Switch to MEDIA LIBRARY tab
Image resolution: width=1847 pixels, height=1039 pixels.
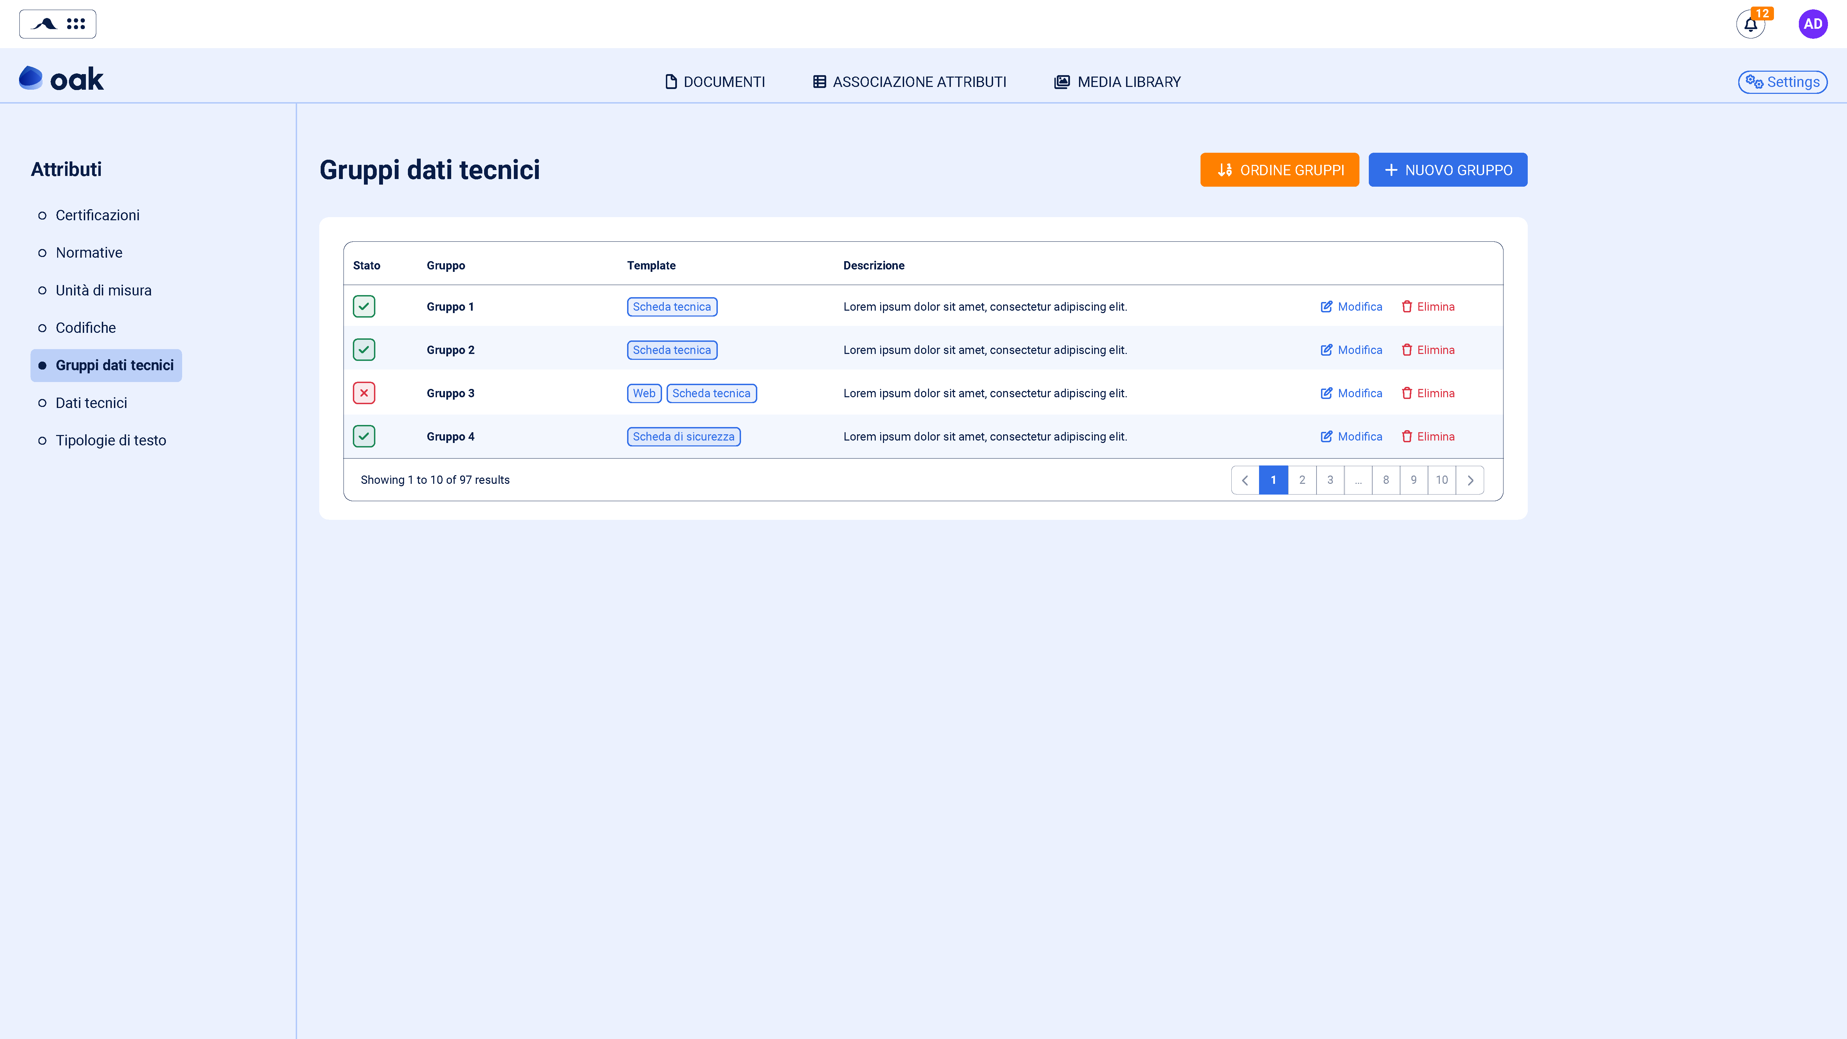(1117, 82)
